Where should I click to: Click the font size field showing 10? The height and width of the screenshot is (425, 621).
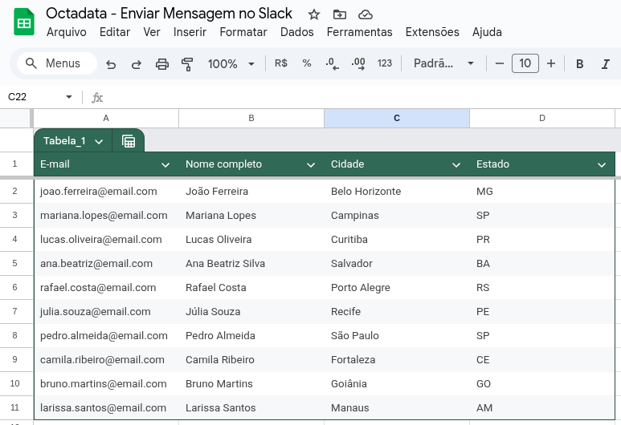[x=525, y=63]
